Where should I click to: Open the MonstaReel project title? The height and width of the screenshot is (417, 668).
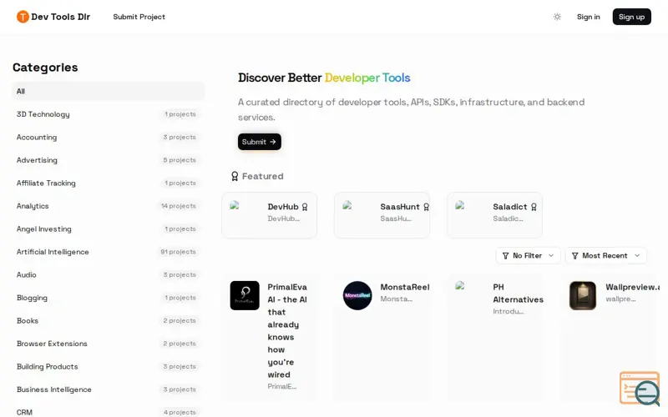pyautogui.click(x=405, y=287)
